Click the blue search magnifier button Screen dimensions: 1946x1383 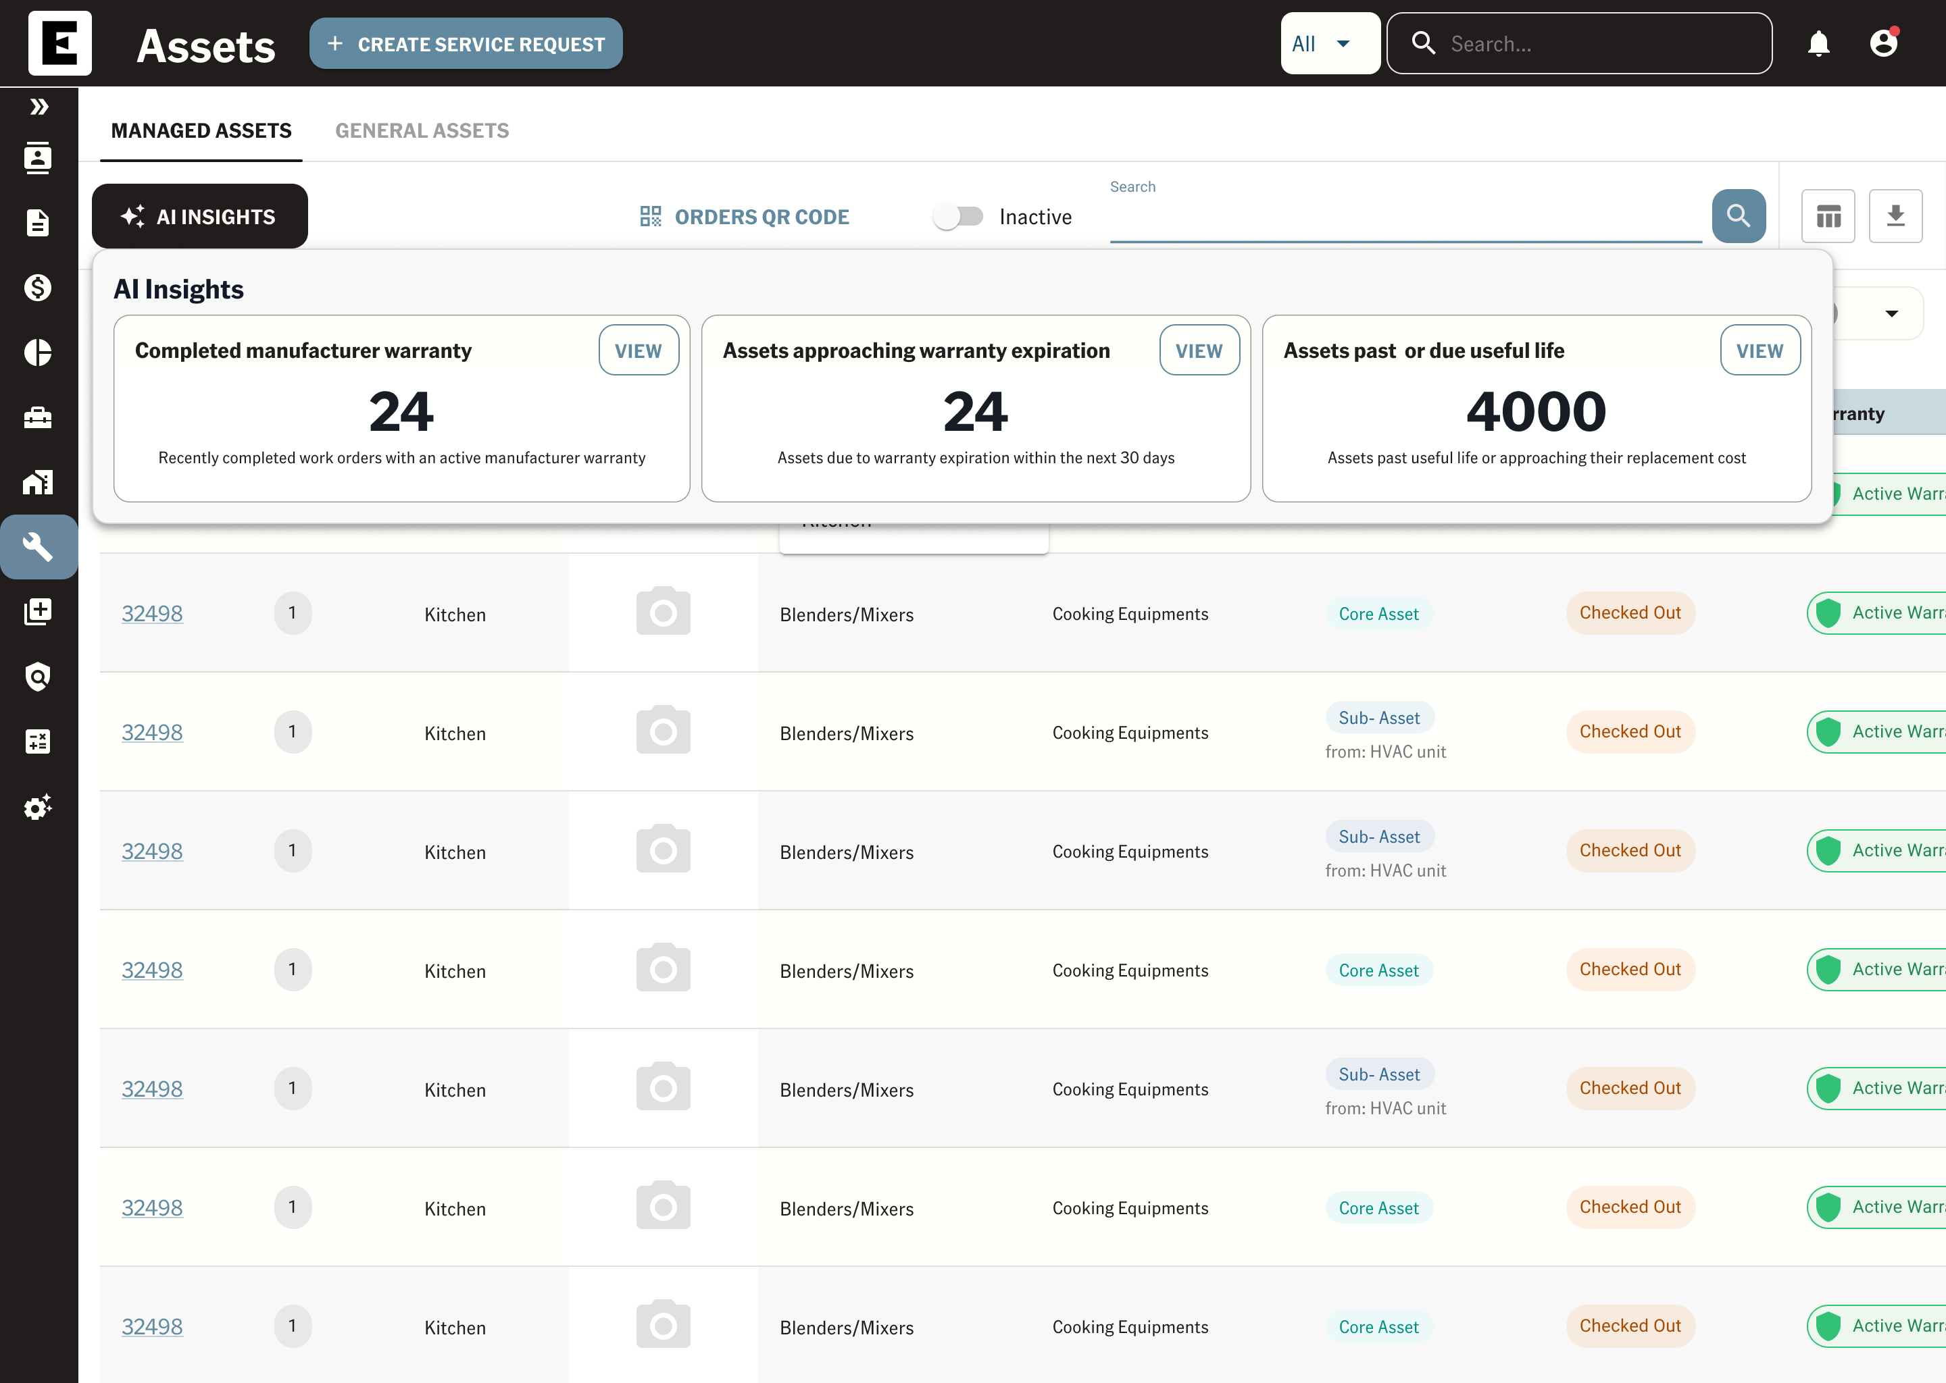coord(1739,216)
